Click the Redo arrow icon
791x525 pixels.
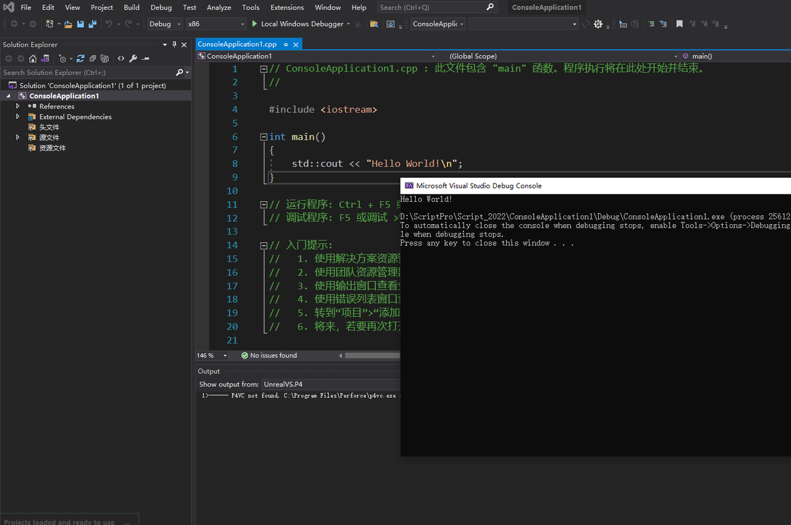pos(129,24)
